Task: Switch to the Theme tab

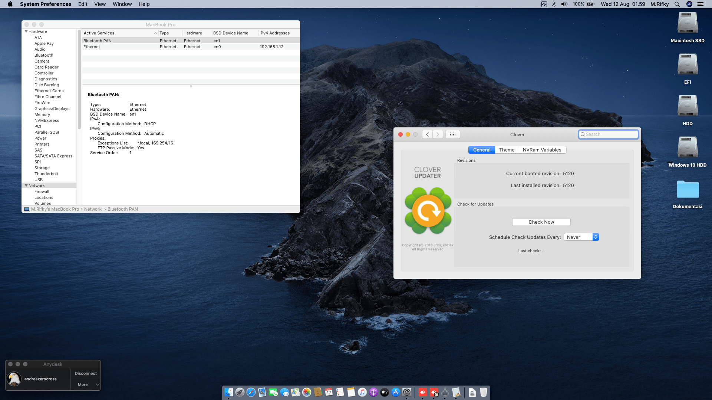Action: [x=507, y=150]
